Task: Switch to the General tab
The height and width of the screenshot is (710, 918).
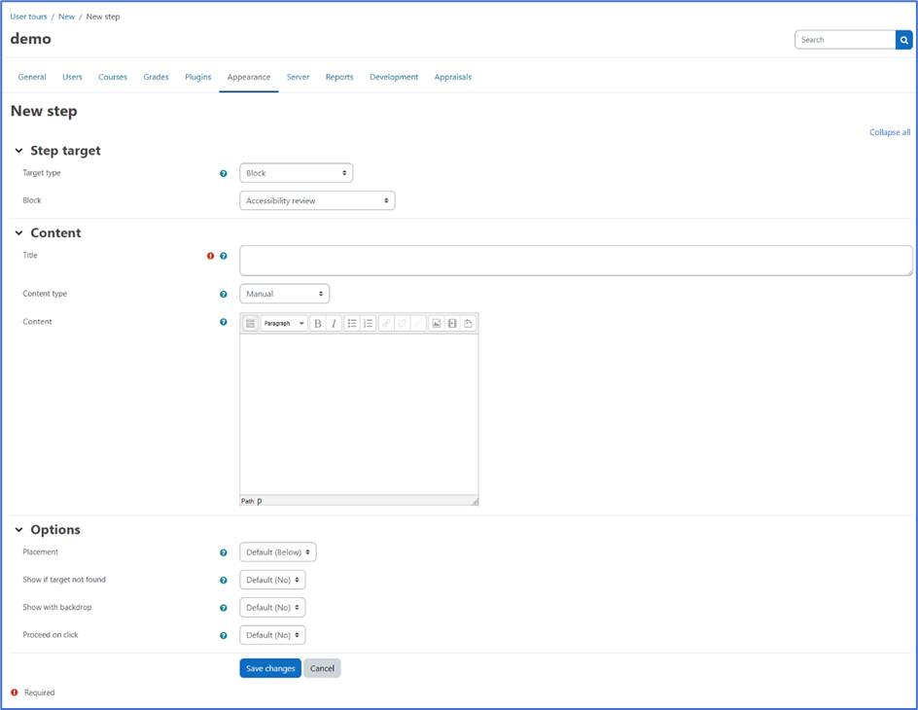Action: (32, 77)
